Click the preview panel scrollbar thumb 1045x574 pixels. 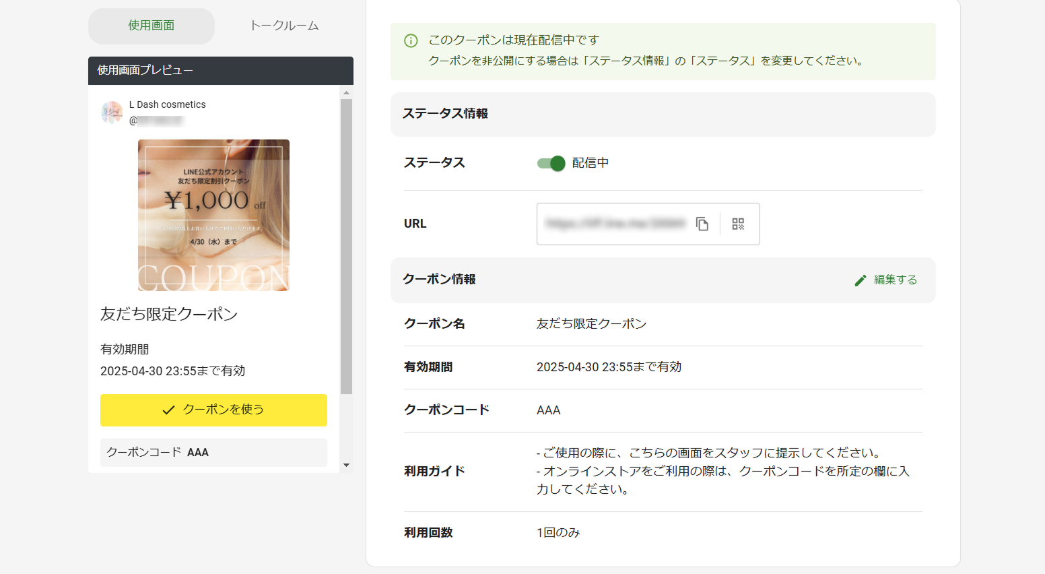346,246
